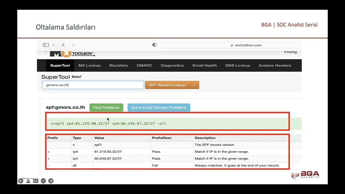This screenshot has height=194, width=345.
Task: Click the presenter cone icon
Action: tap(28, 181)
